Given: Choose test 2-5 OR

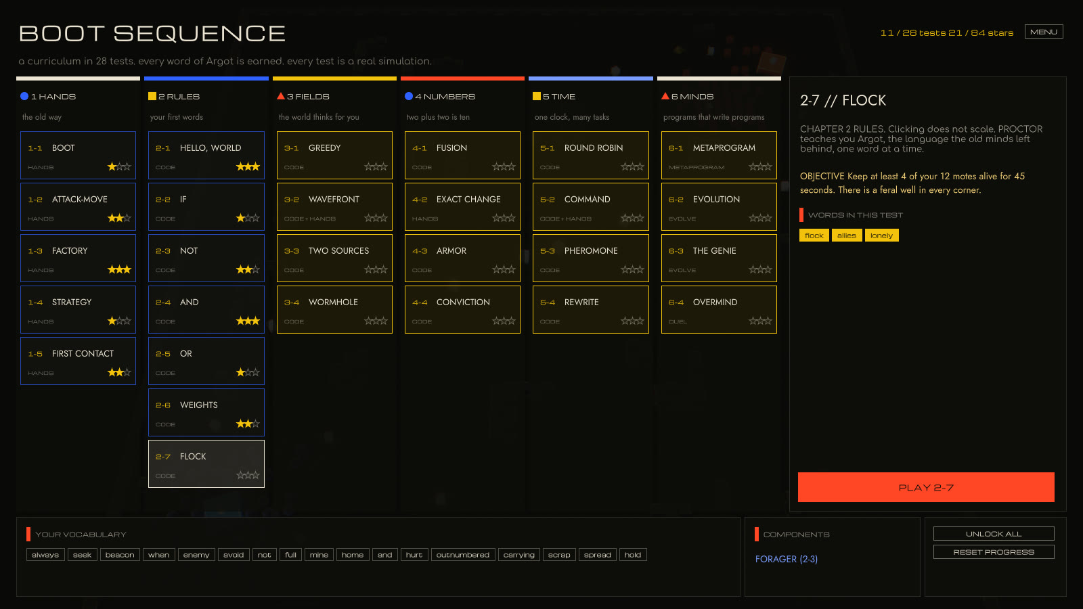Looking at the screenshot, I should (206, 361).
